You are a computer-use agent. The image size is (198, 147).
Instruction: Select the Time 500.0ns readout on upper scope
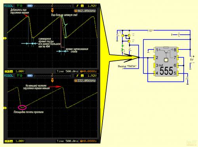(x=67, y=72)
